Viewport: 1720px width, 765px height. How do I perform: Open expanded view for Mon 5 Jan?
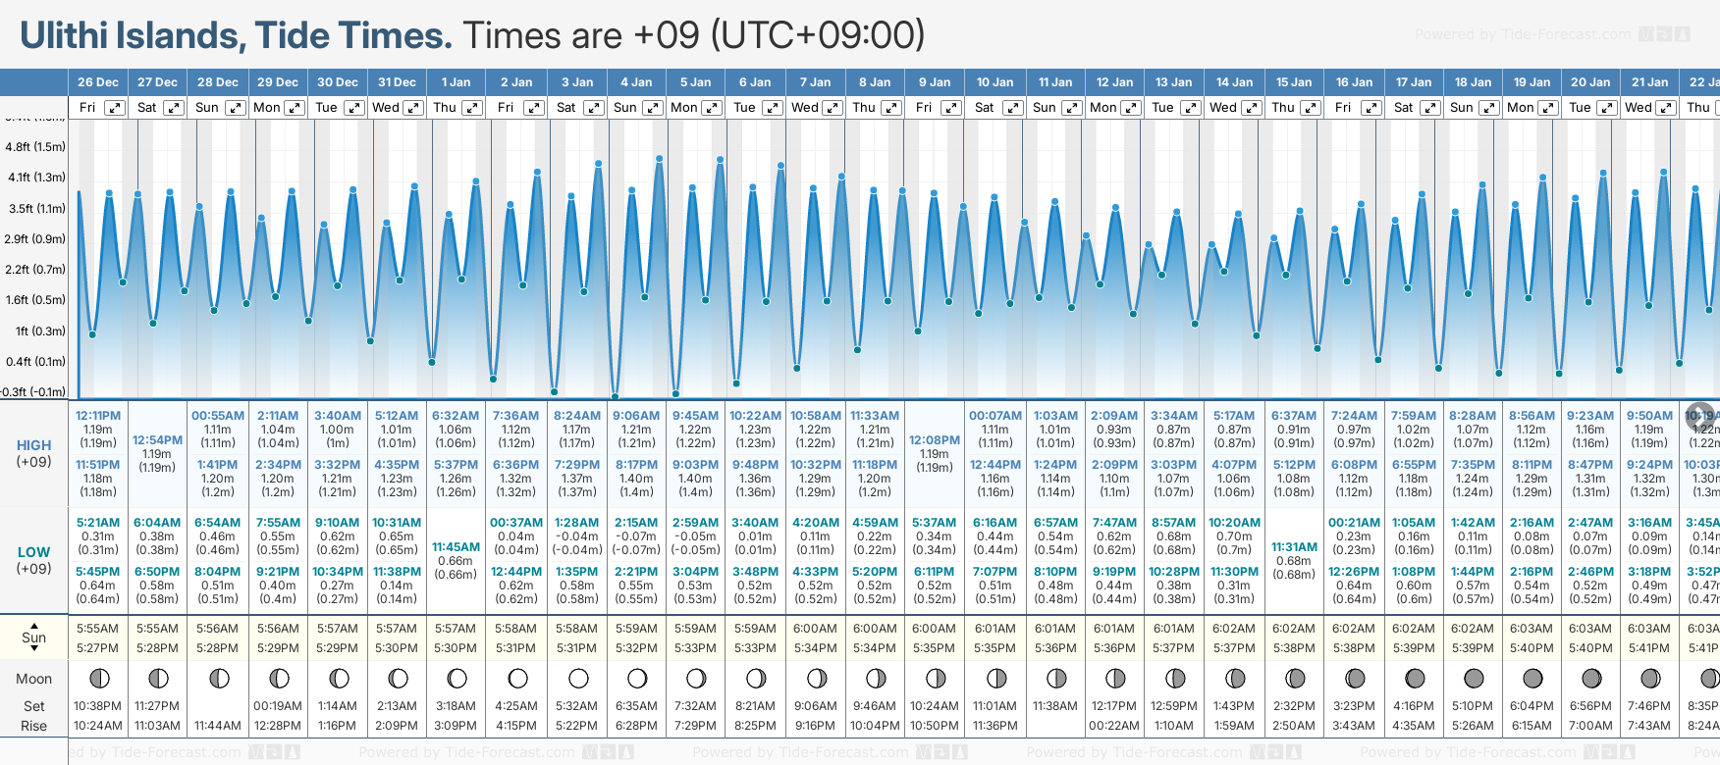pos(712,108)
